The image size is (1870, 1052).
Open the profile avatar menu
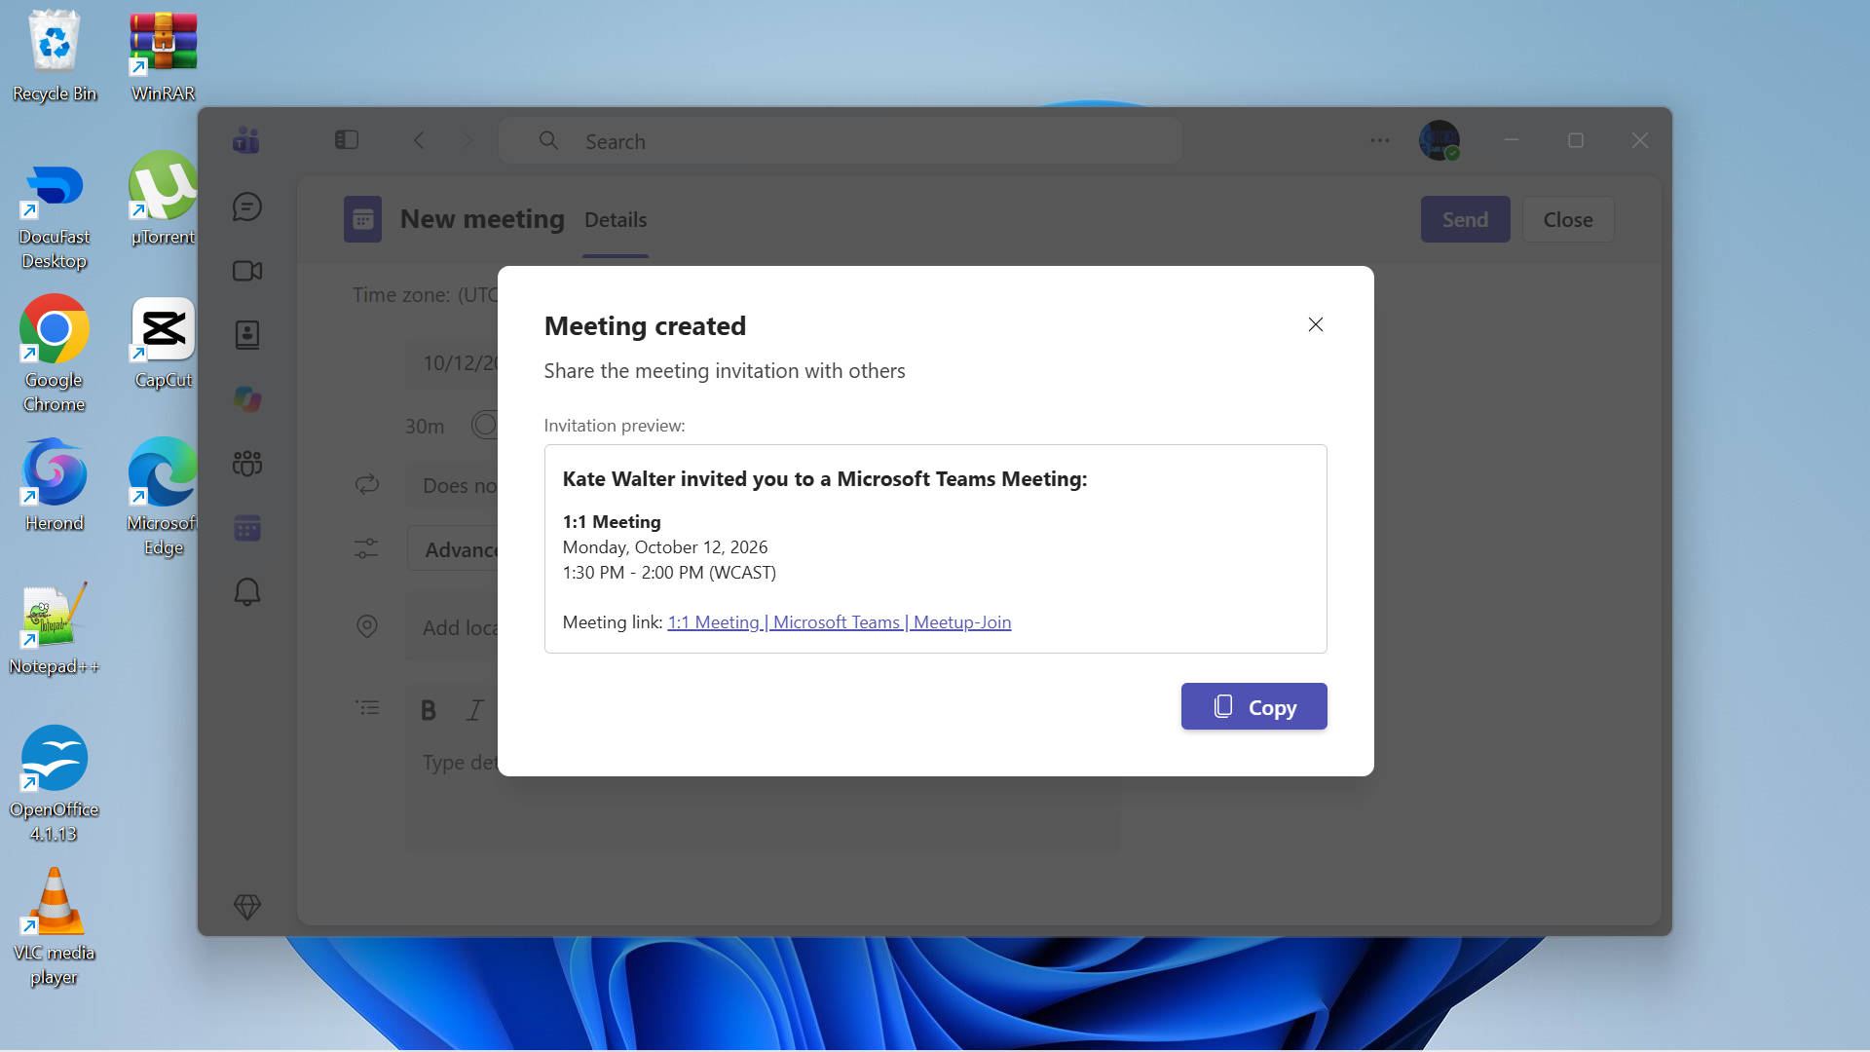pyautogui.click(x=1440, y=140)
